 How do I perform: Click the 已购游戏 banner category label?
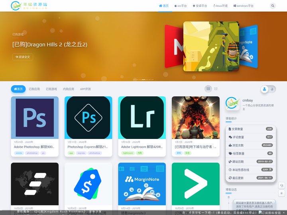click(18, 34)
